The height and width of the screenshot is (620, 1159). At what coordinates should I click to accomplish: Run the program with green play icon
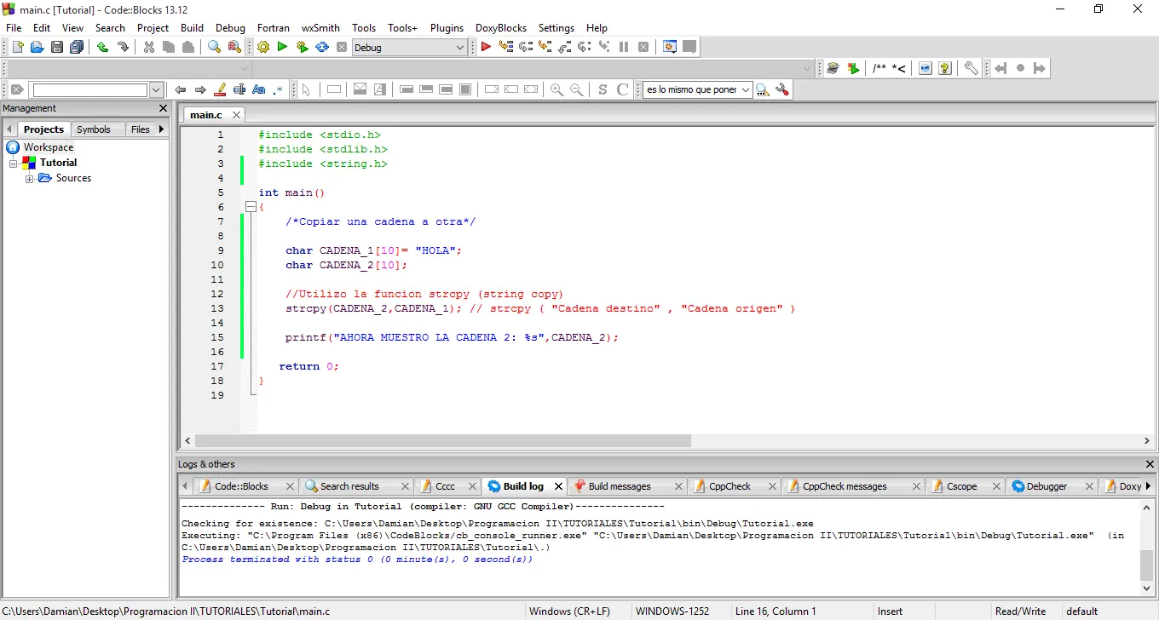point(282,48)
